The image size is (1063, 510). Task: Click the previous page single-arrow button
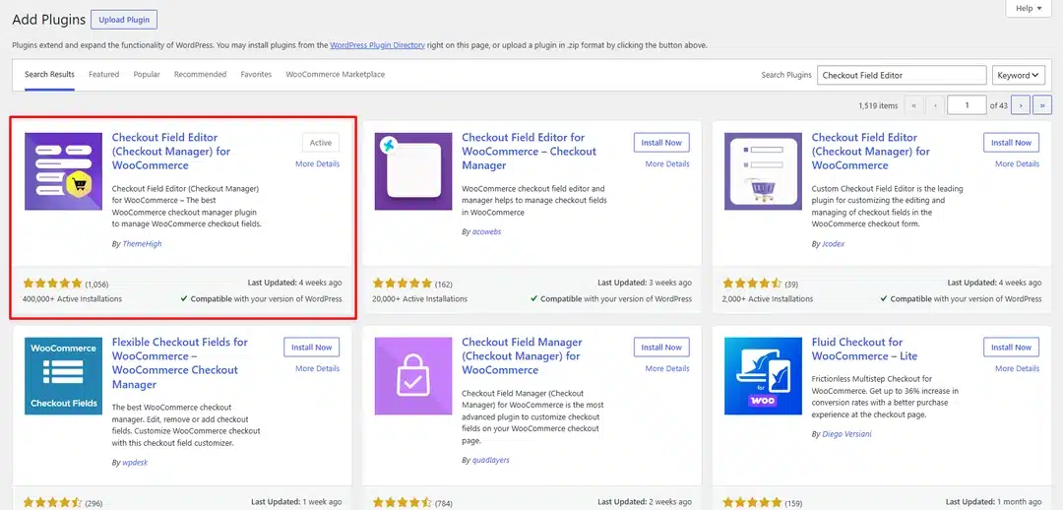(936, 105)
